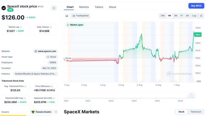Click the Market open status badge
The image size is (206, 116).
tap(75, 25)
